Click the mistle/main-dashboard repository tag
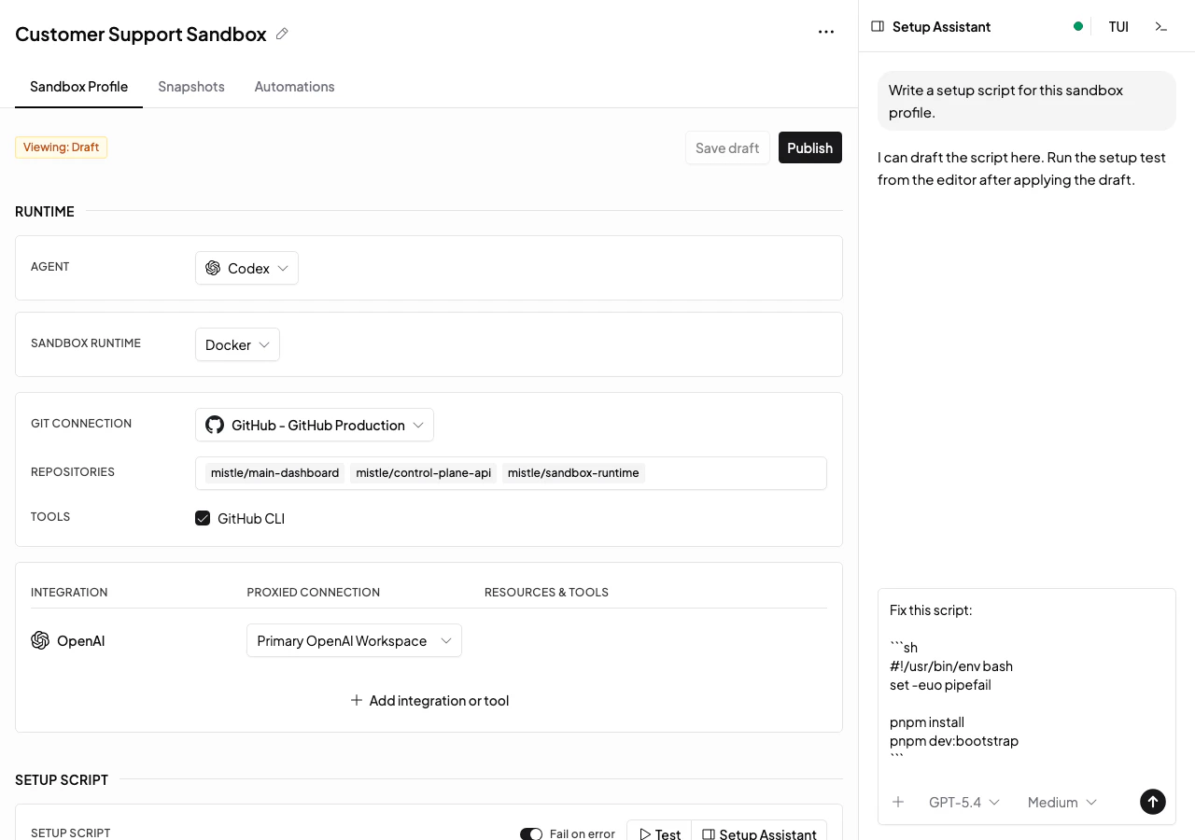Image resolution: width=1195 pixels, height=840 pixels. pos(274,473)
